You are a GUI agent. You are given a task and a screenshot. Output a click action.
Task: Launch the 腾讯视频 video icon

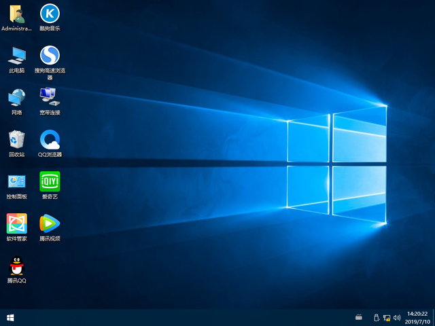tap(50, 228)
